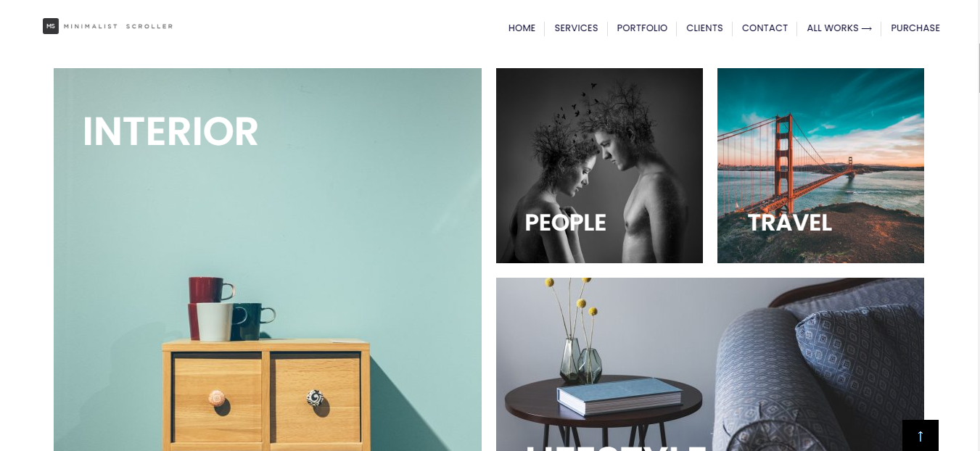
Task: Click the INTERIOR heading text
Action: (170, 132)
